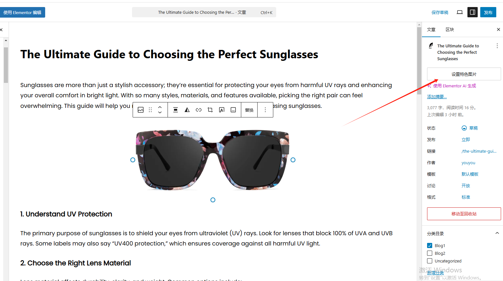Add text over the image
The height and width of the screenshot is (281, 503).
click(x=222, y=110)
